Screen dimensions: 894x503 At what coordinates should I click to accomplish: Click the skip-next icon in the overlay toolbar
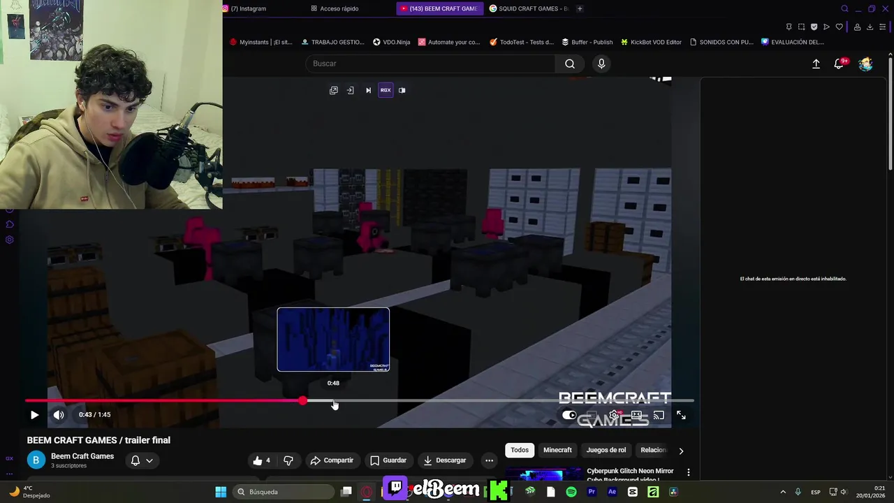(368, 90)
